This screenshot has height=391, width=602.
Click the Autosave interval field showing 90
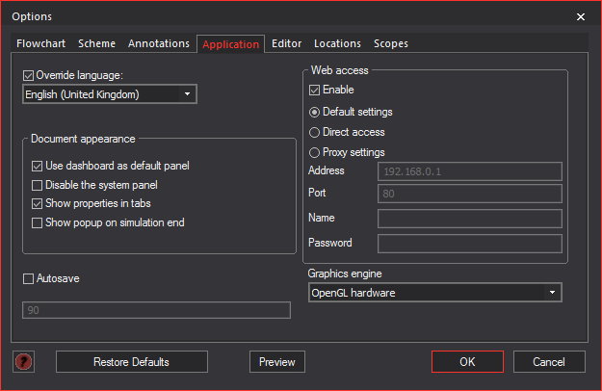(x=157, y=310)
